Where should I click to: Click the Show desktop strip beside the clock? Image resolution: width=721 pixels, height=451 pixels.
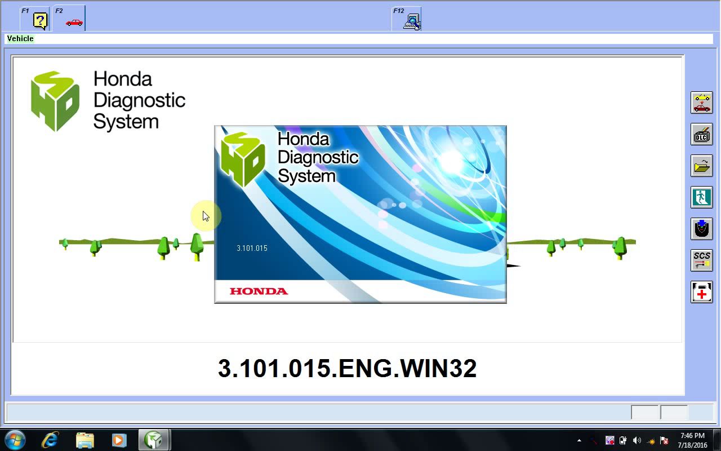tap(716, 440)
